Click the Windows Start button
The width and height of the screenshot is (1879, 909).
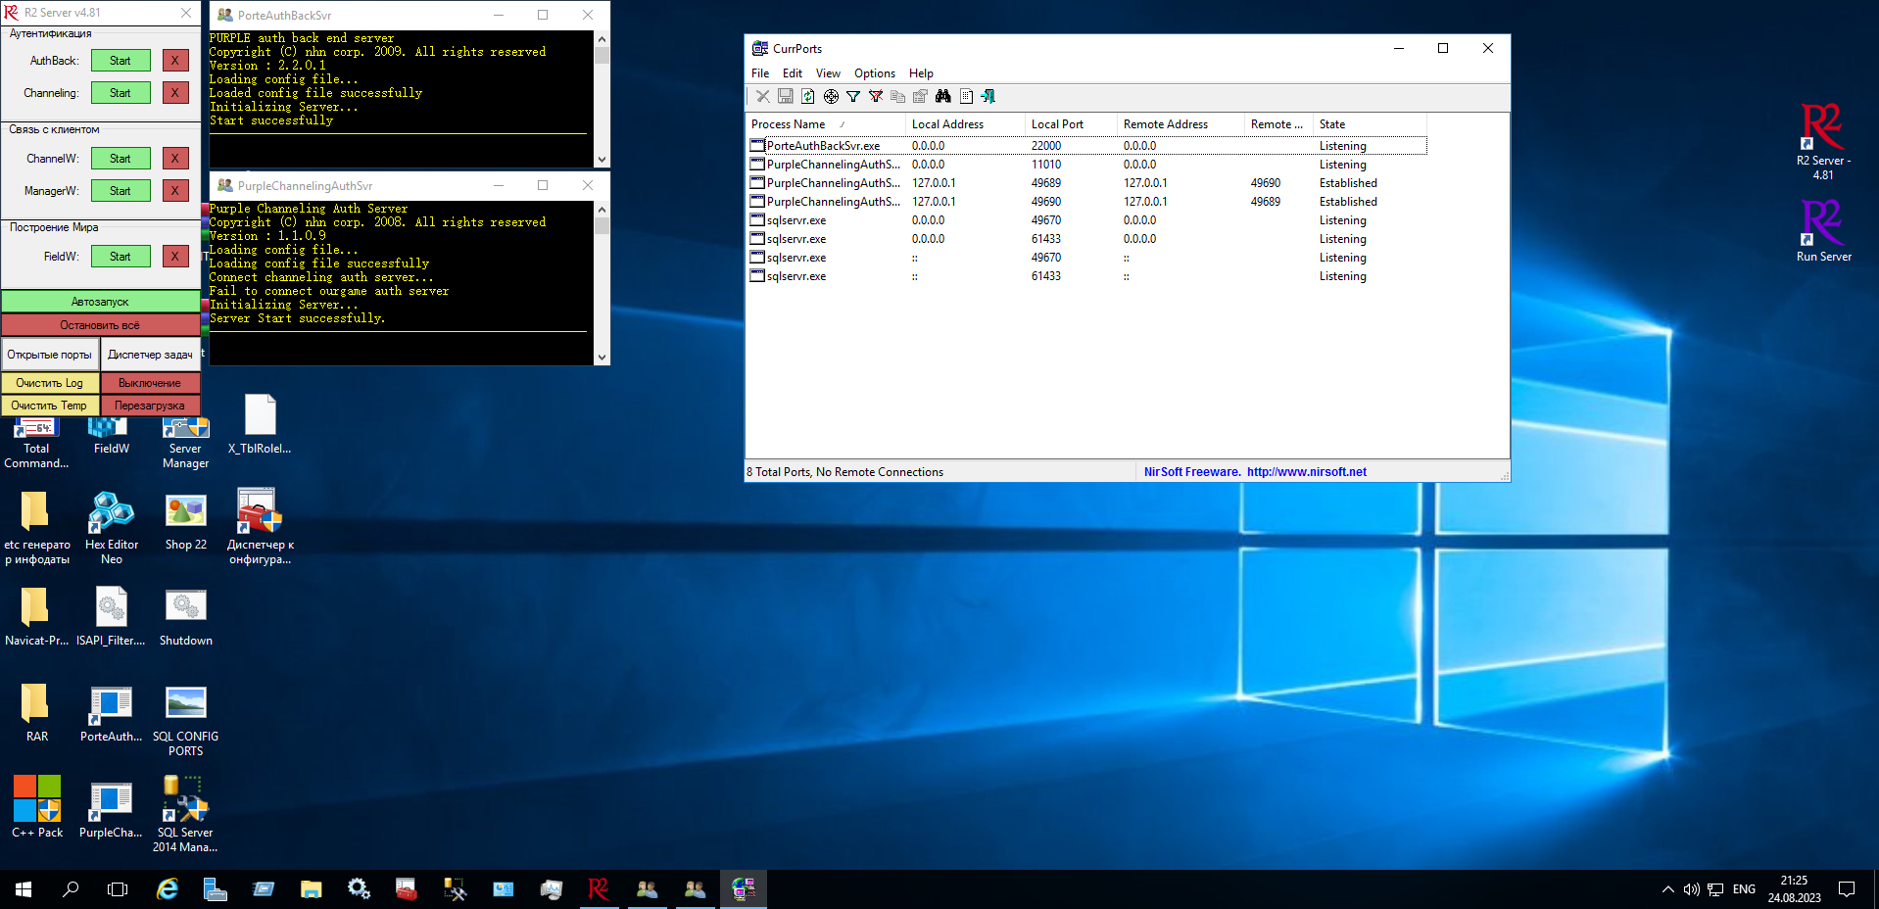coord(24,889)
